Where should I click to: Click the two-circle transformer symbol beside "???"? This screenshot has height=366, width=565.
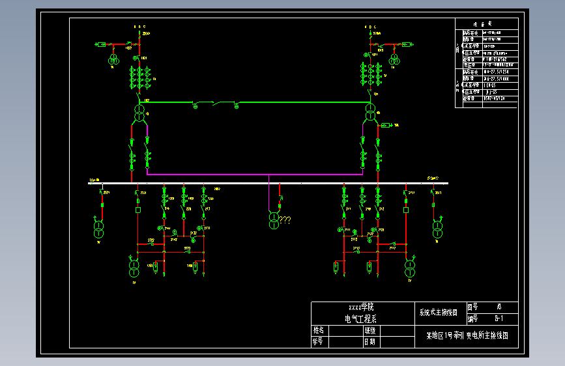(274, 221)
